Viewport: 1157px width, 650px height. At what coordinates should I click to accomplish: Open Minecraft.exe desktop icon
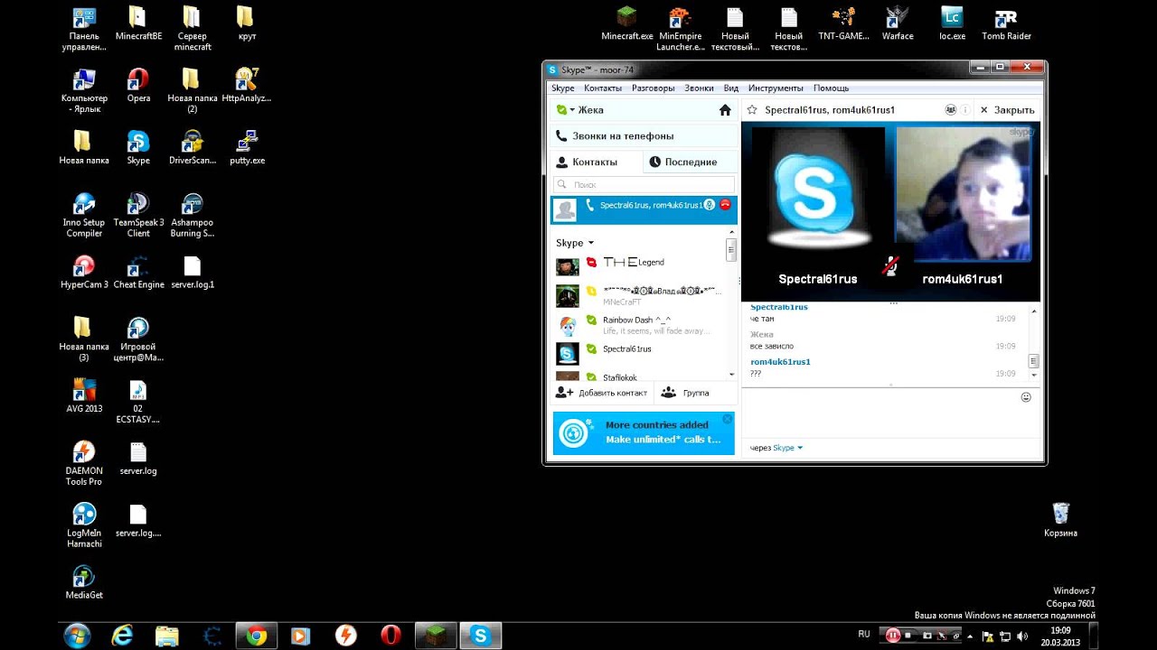click(x=626, y=23)
